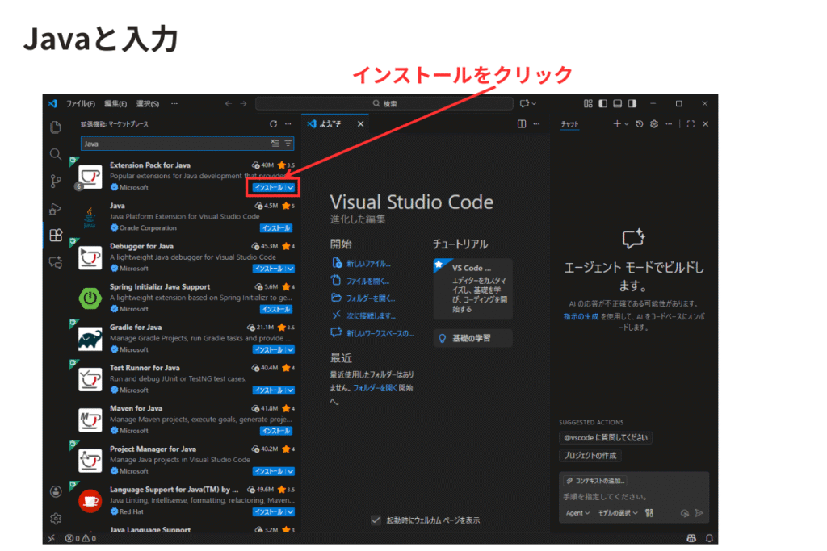Click the extension search field containing Java

pyautogui.click(x=174, y=144)
